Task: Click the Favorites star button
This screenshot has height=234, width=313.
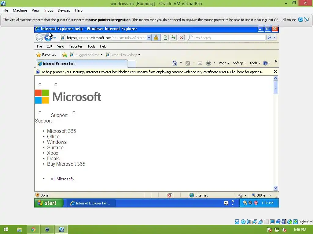Action: [46, 55]
